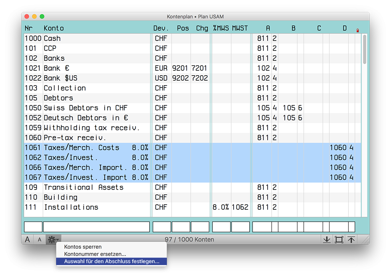
Task: Choose 'Kontonummer ersetzen...' from the menu
Action: 95,254
